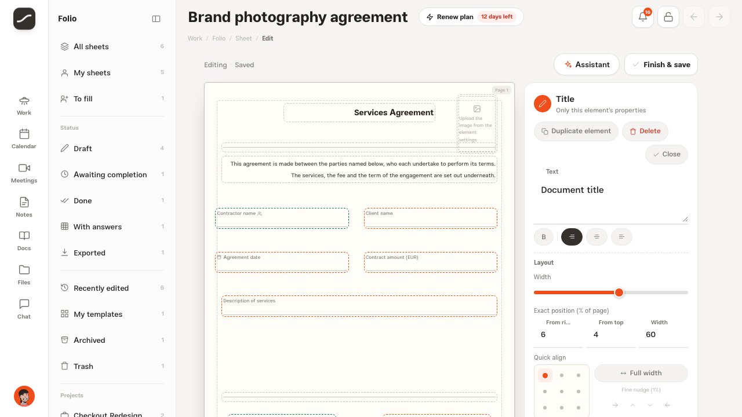Select top-left quick align dot
This screenshot has width=742, height=417.
click(x=545, y=375)
